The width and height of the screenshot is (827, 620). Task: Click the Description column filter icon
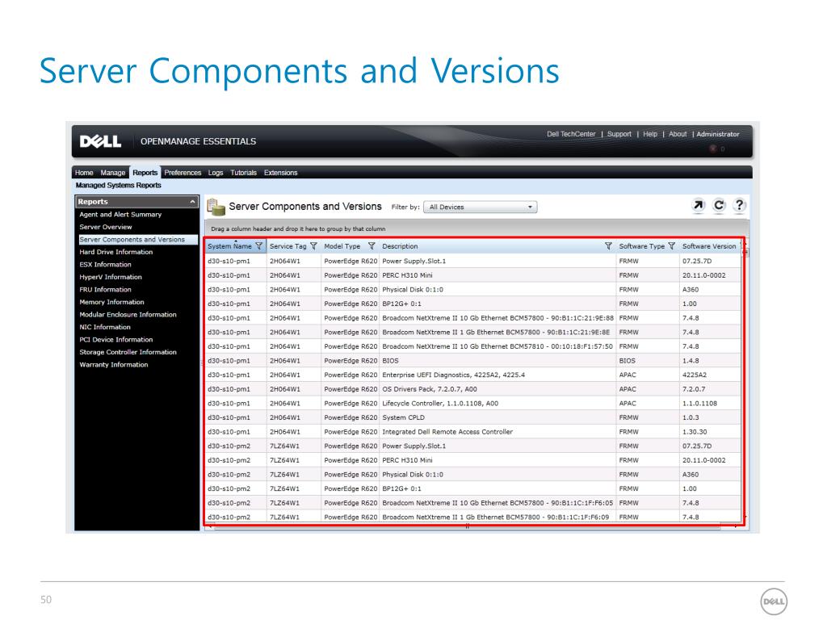pyautogui.click(x=608, y=246)
